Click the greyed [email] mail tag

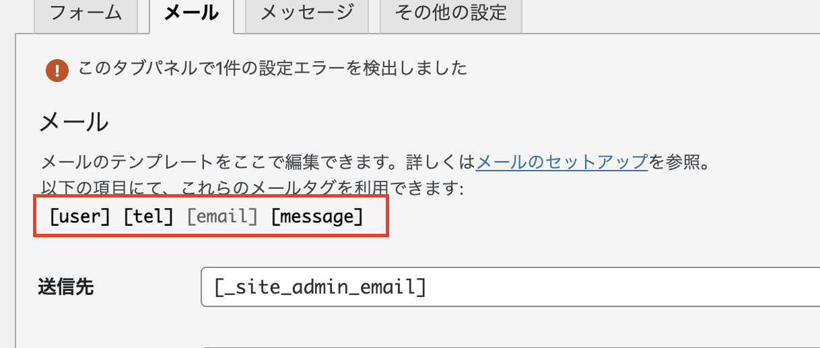click(222, 216)
